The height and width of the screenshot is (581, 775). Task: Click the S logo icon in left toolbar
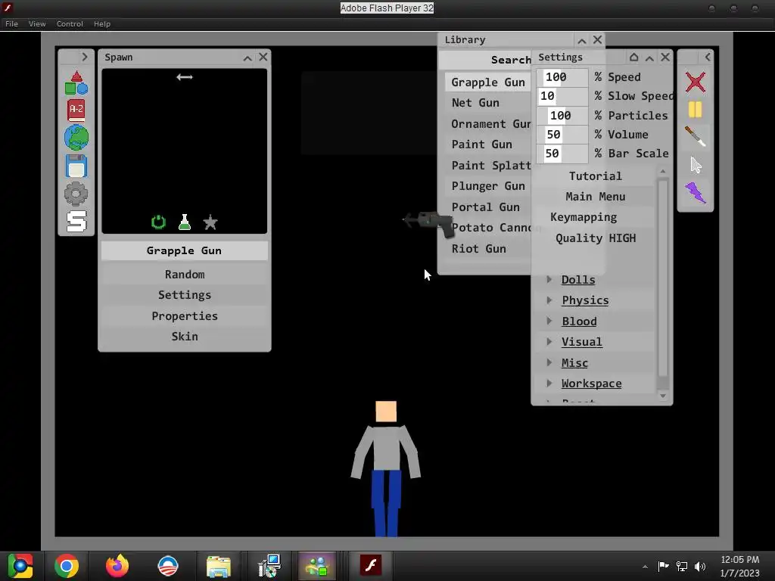76,221
